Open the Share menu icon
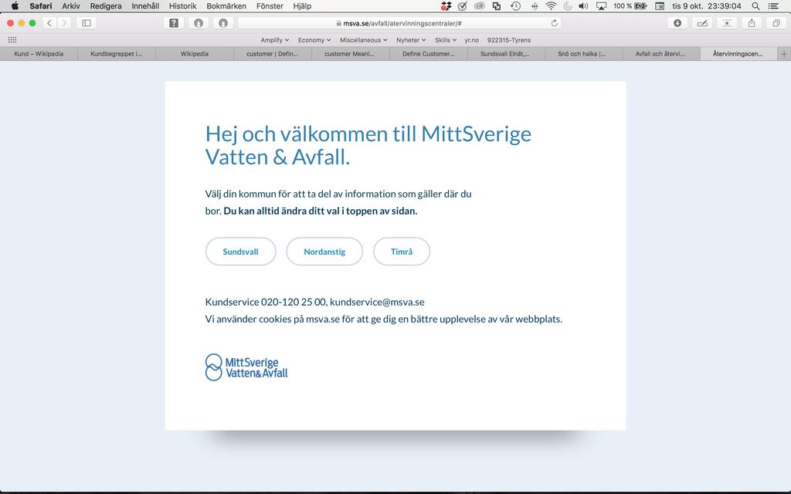This screenshot has width=791, height=494. point(752,23)
